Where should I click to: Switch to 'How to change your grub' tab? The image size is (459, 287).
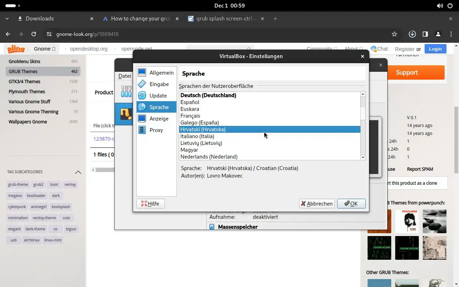[140, 19]
